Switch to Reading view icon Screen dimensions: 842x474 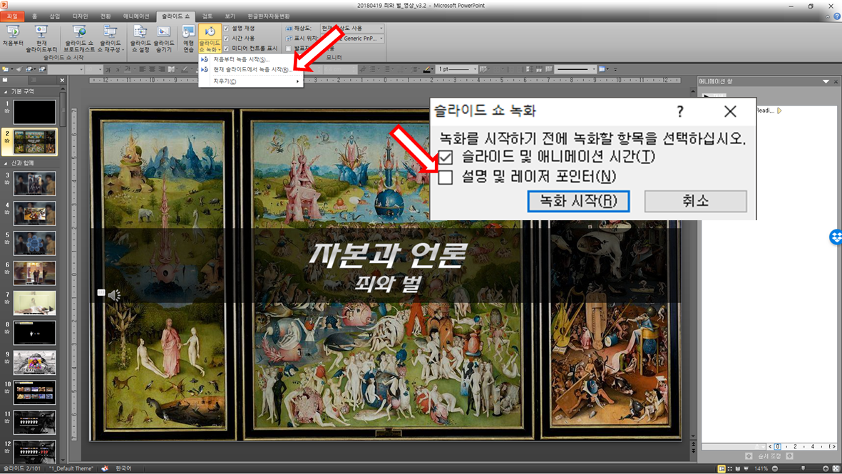pyautogui.click(x=738, y=468)
